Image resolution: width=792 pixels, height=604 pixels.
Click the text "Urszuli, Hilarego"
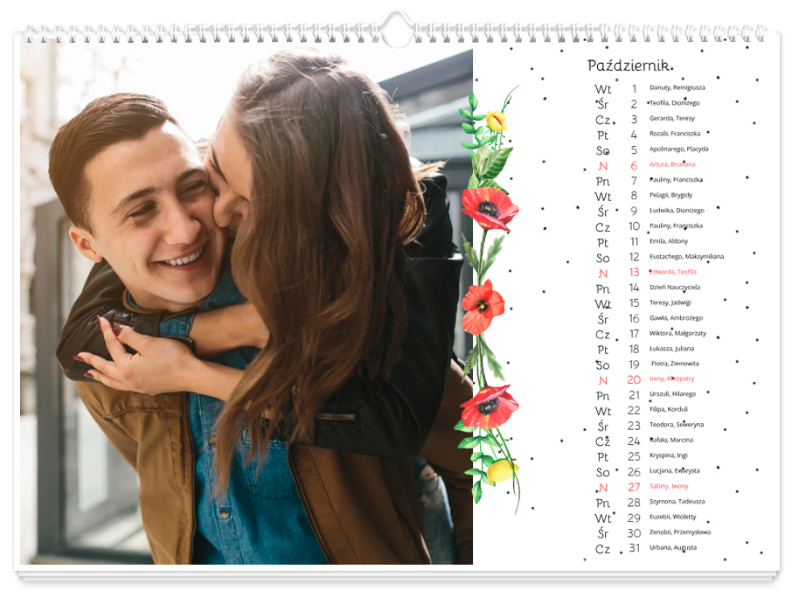pyautogui.click(x=672, y=394)
